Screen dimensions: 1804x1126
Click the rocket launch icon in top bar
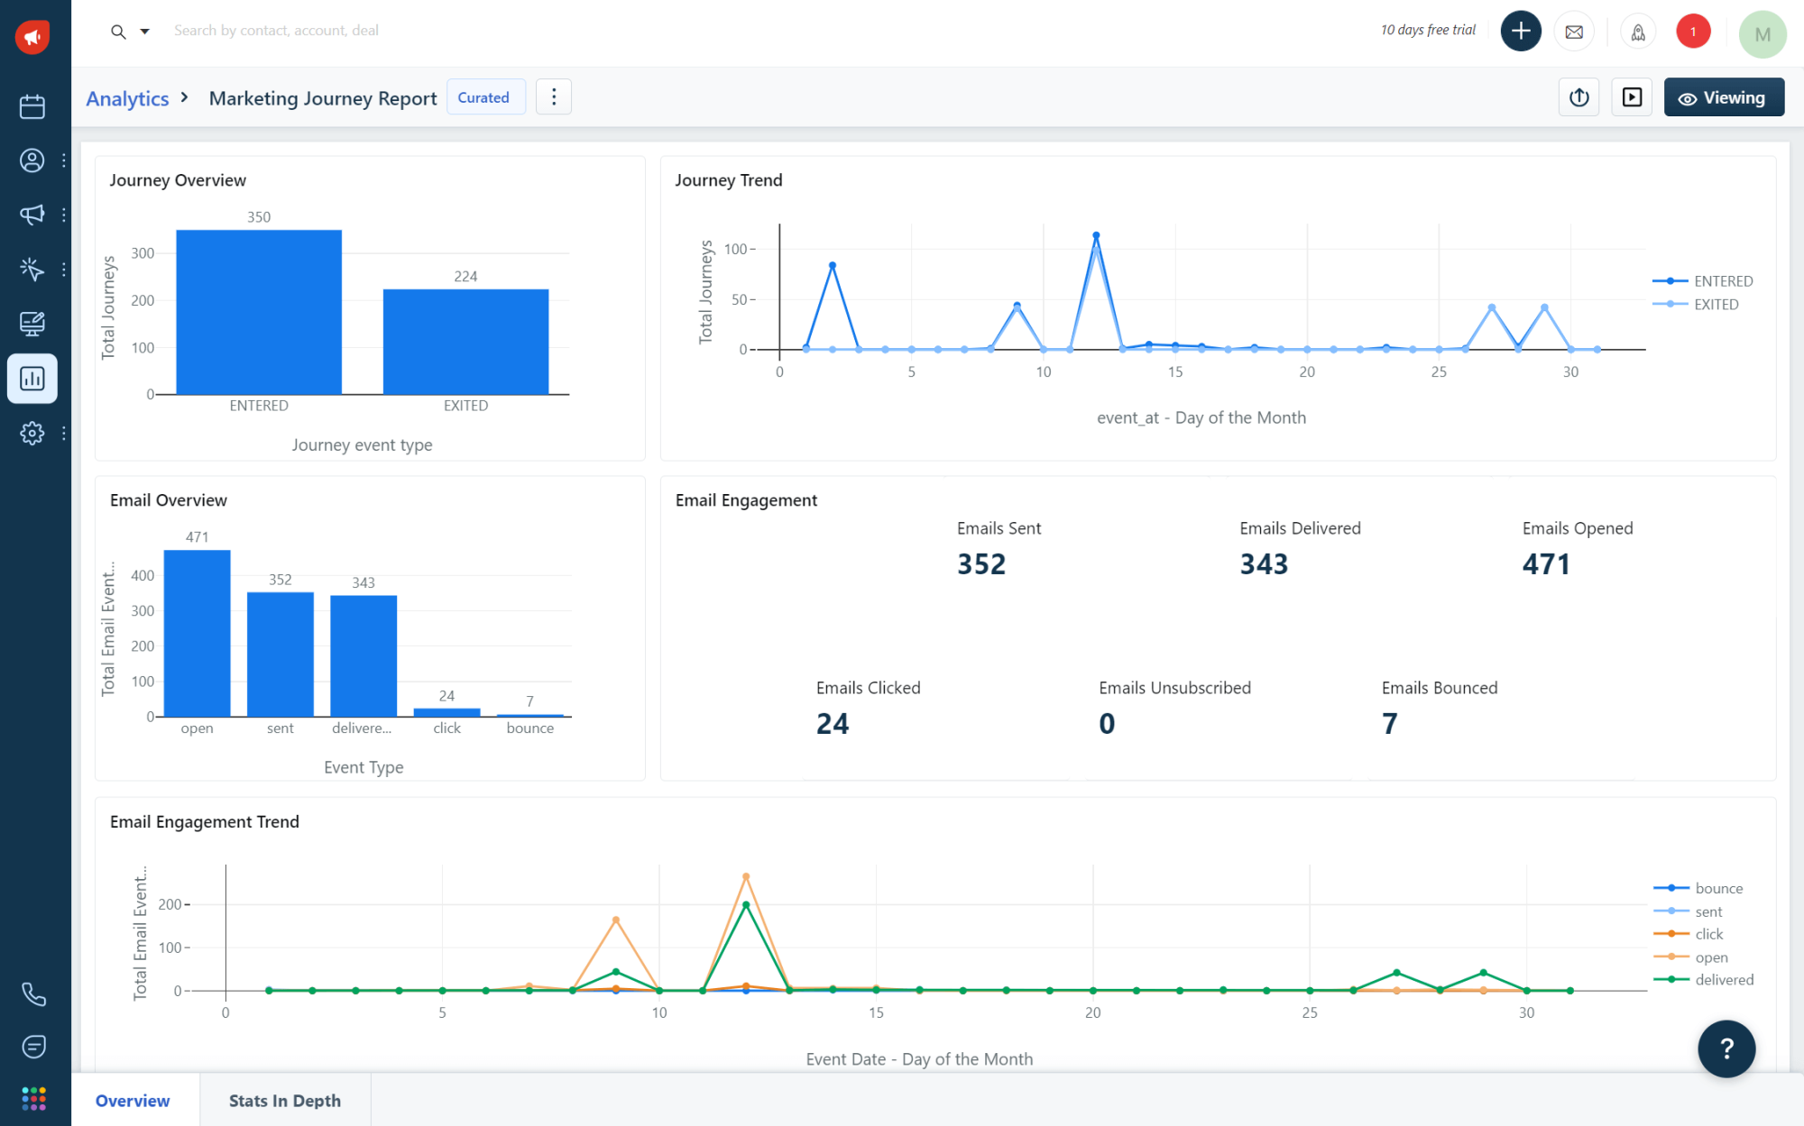1638,32
